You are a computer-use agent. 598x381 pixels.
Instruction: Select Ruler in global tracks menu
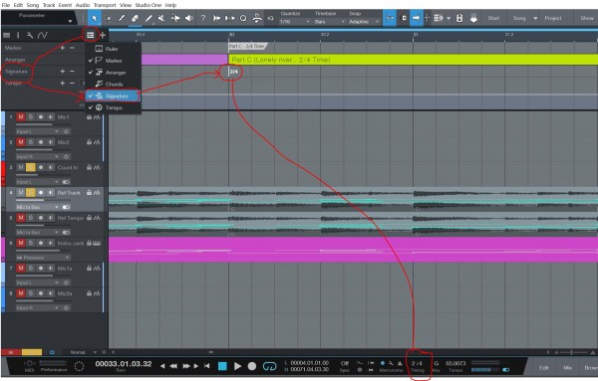tap(113, 49)
